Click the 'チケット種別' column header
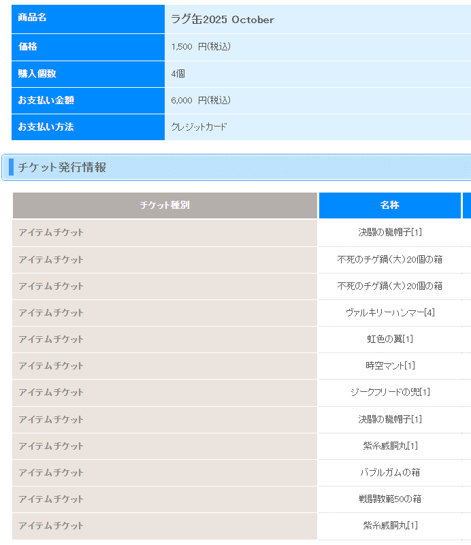The height and width of the screenshot is (545, 471). [x=165, y=205]
